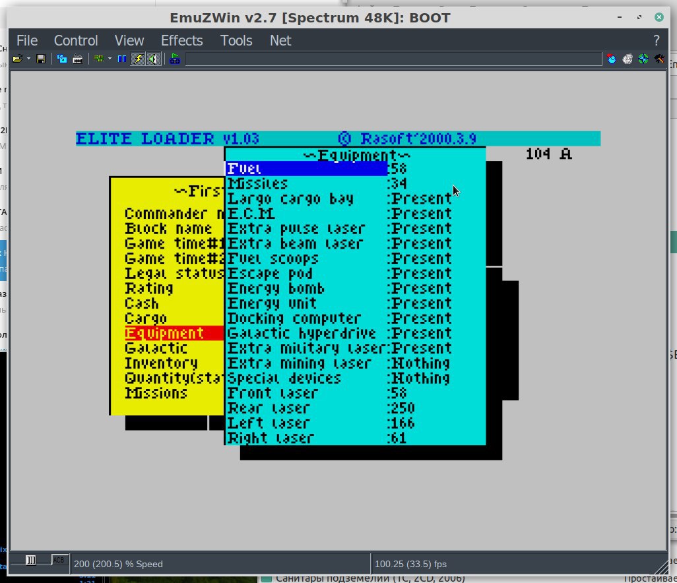Click the gray processor chip icon

click(628, 59)
